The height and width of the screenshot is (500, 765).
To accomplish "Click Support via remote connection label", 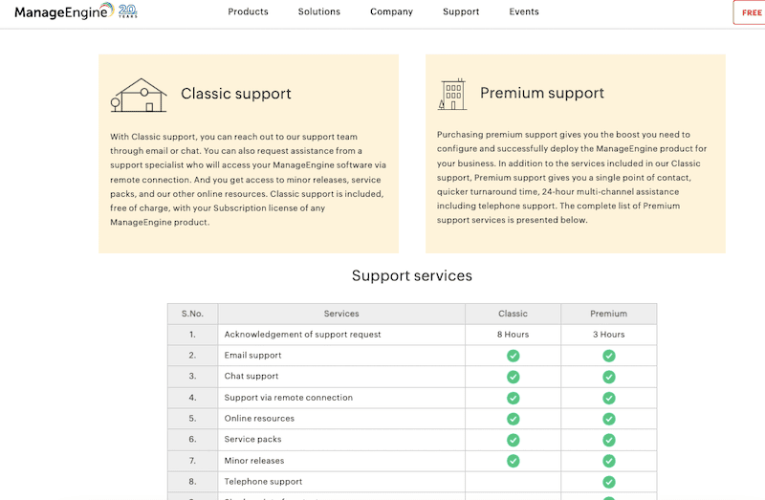I will [x=289, y=398].
